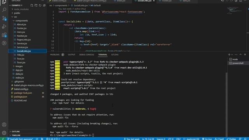Switch to the OUTPUT panel tab
This screenshot has height=140, width=249.
pyautogui.click(x=72, y=54)
